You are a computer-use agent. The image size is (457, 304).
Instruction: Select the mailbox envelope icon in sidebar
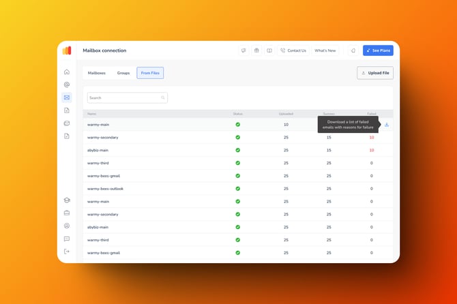[67, 97]
